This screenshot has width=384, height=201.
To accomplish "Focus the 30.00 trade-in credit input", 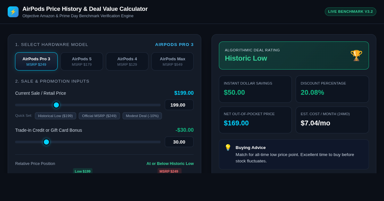I will pos(179,142).
